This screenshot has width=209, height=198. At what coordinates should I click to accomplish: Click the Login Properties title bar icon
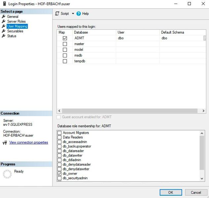tap(4, 4)
